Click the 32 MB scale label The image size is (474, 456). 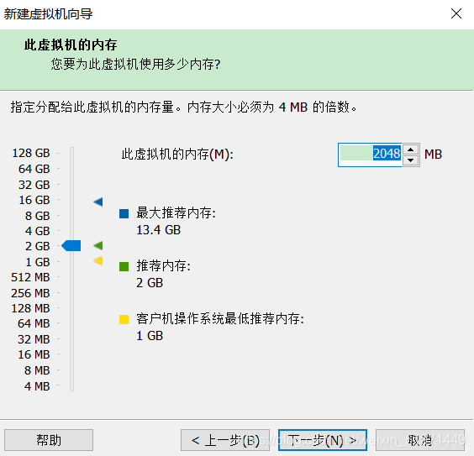[x=34, y=339]
